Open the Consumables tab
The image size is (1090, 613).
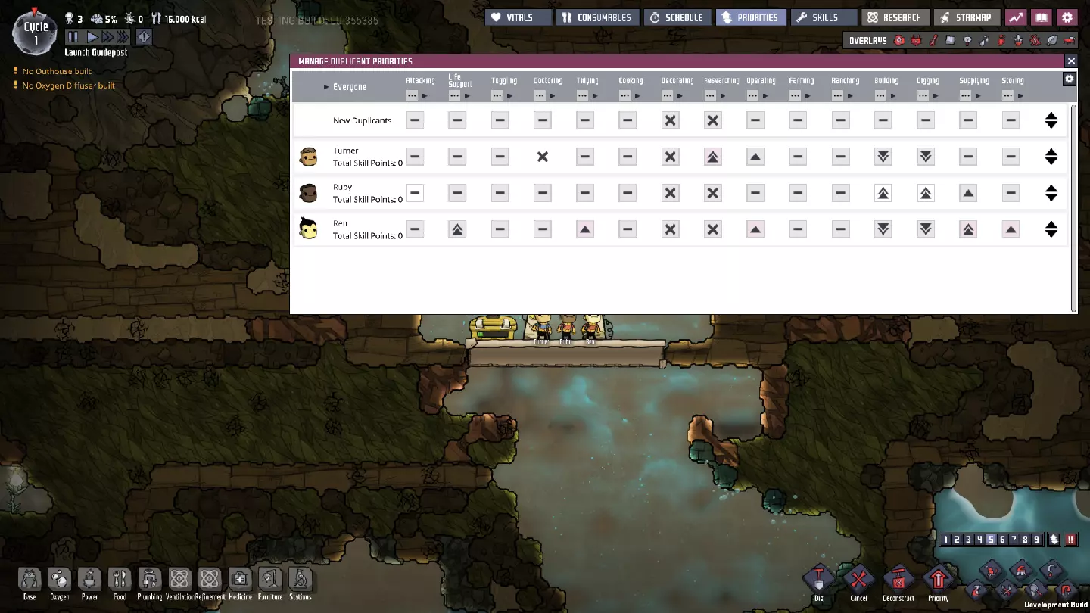(598, 17)
